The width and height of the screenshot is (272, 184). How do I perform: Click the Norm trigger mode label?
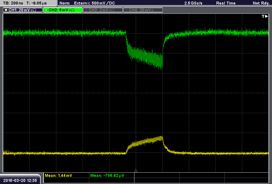click(65, 3)
